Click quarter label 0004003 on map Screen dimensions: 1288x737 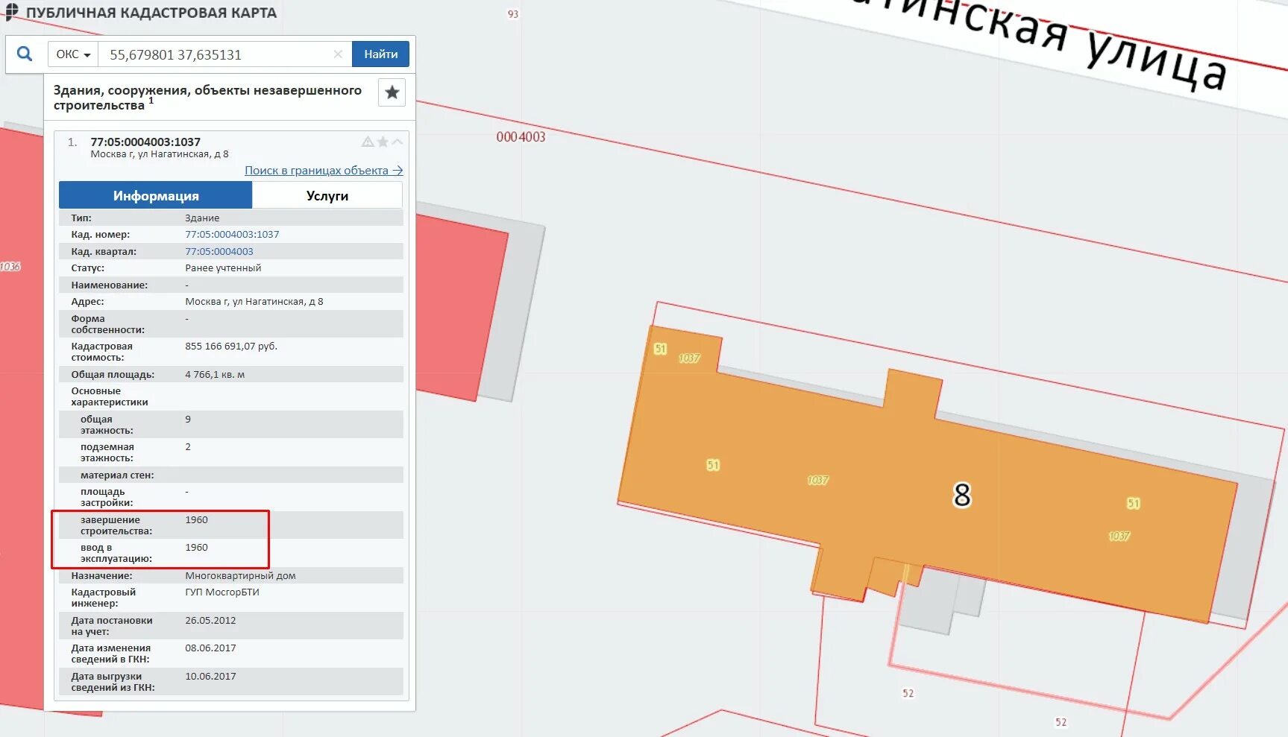point(521,137)
